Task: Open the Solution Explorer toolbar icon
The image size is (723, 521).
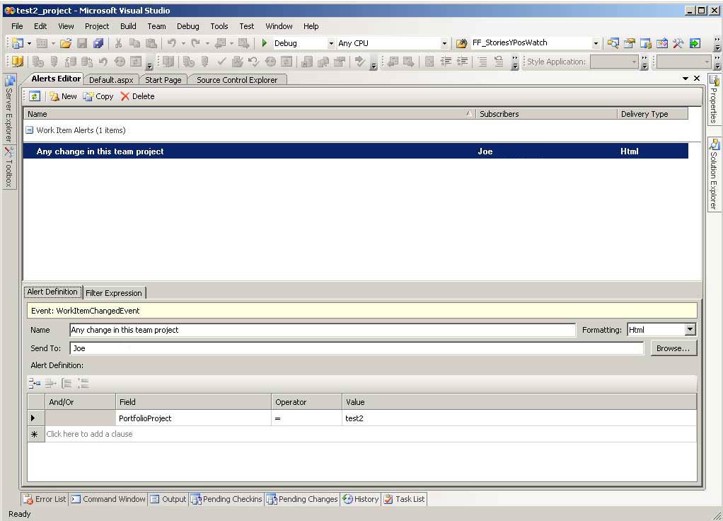Action: pos(613,43)
